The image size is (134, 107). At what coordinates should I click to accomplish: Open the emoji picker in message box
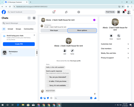(x=91, y=98)
